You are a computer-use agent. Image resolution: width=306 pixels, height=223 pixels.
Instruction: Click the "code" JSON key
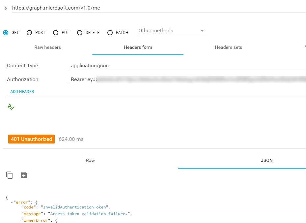29,207
